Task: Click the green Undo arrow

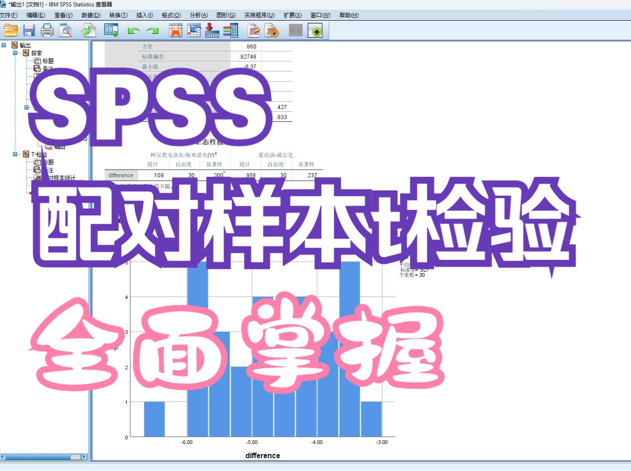Action: point(133,31)
